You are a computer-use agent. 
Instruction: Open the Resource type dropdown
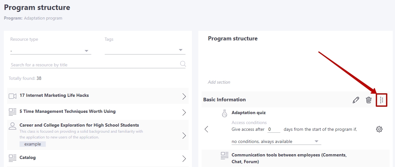click(x=51, y=51)
